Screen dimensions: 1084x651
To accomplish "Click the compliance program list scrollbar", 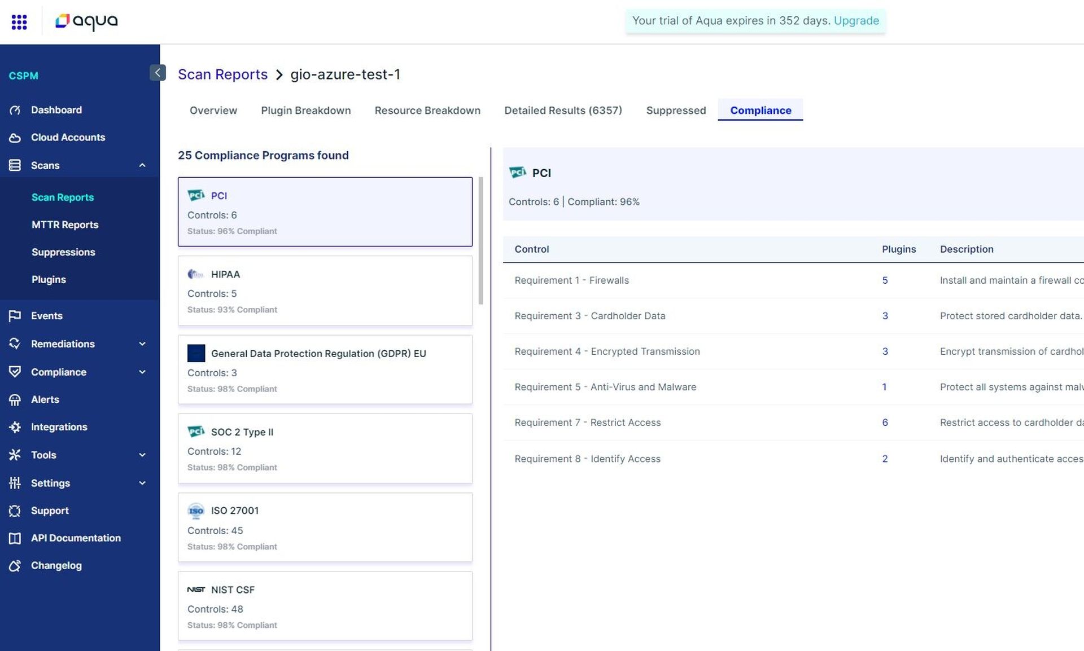I will click(x=480, y=241).
